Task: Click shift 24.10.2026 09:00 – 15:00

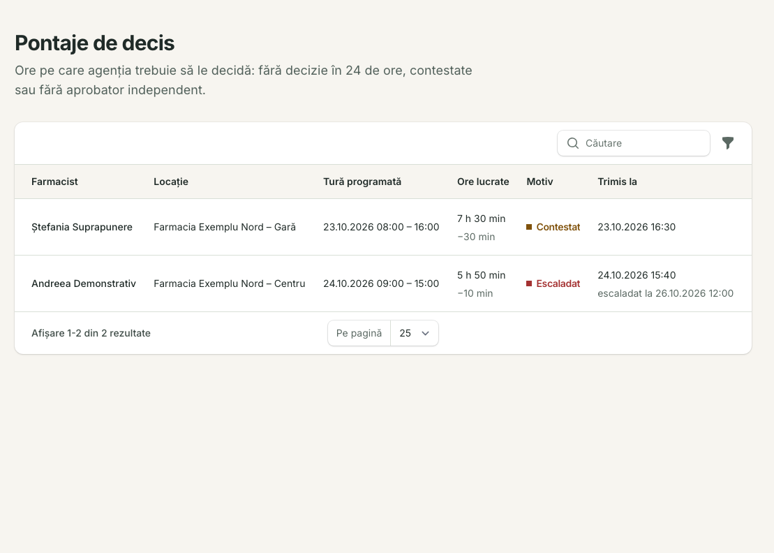Action: point(381,283)
